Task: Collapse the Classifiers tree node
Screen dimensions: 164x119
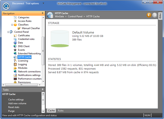Action: tap(12, 25)
